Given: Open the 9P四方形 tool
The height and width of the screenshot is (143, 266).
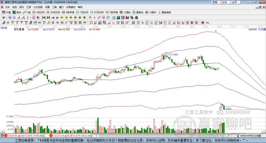Looking at the screenshot, I should [x=54, y=12].
